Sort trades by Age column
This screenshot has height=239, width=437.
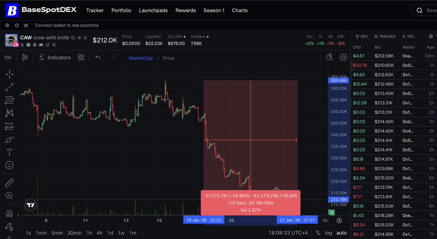pyautogui.click(x=430, y=47)
